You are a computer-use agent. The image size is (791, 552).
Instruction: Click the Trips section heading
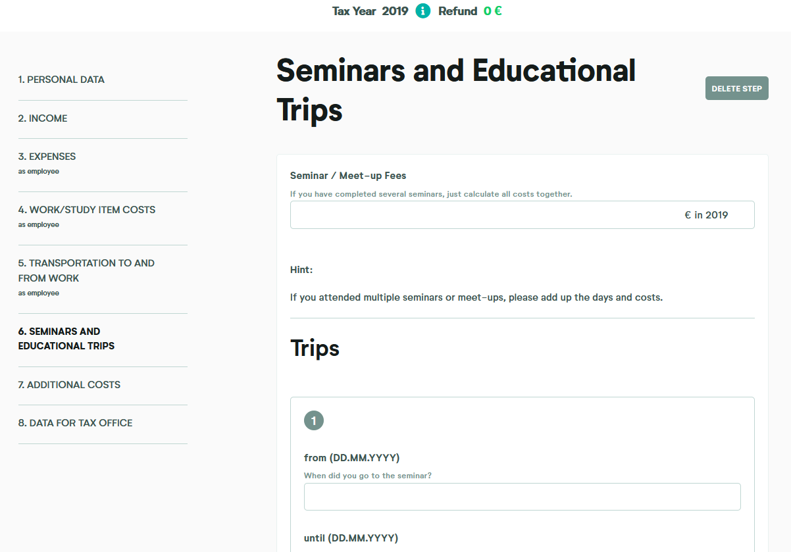click(x=315, y=348)
